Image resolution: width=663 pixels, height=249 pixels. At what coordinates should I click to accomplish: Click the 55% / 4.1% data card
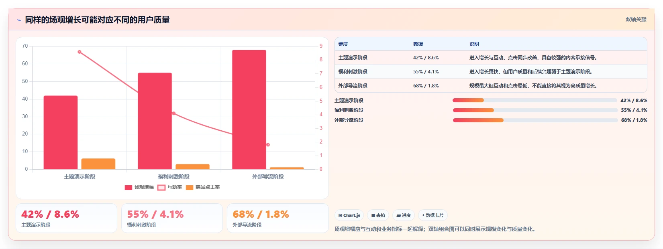click(x=172, y=218)
